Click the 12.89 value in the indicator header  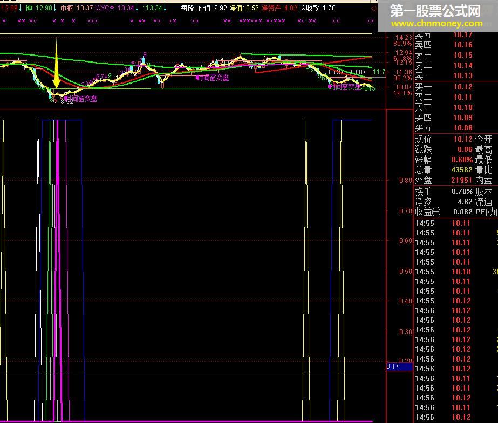click(11, 8)
